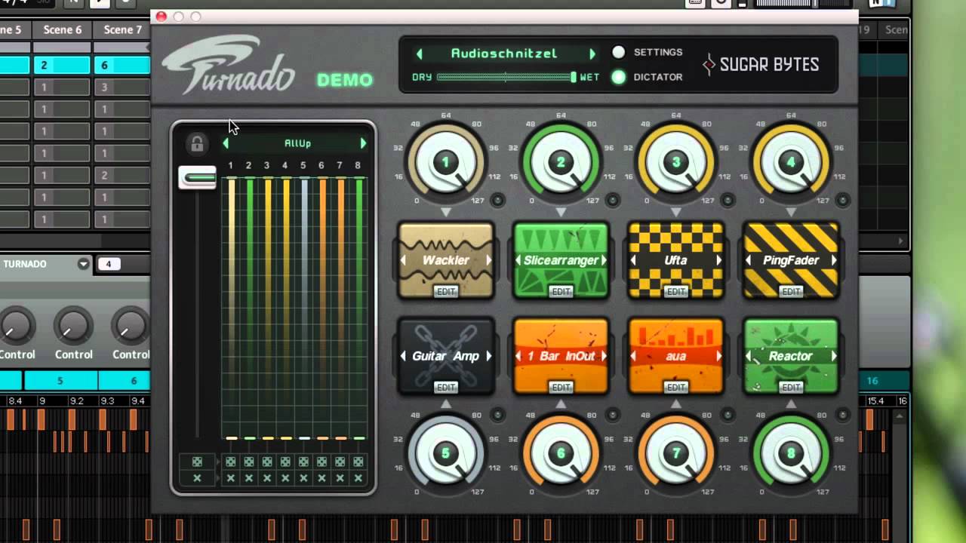Switch Slicearranger slot to the previous effect
This screenshot has width=966, height=543.
coord(518,260)
